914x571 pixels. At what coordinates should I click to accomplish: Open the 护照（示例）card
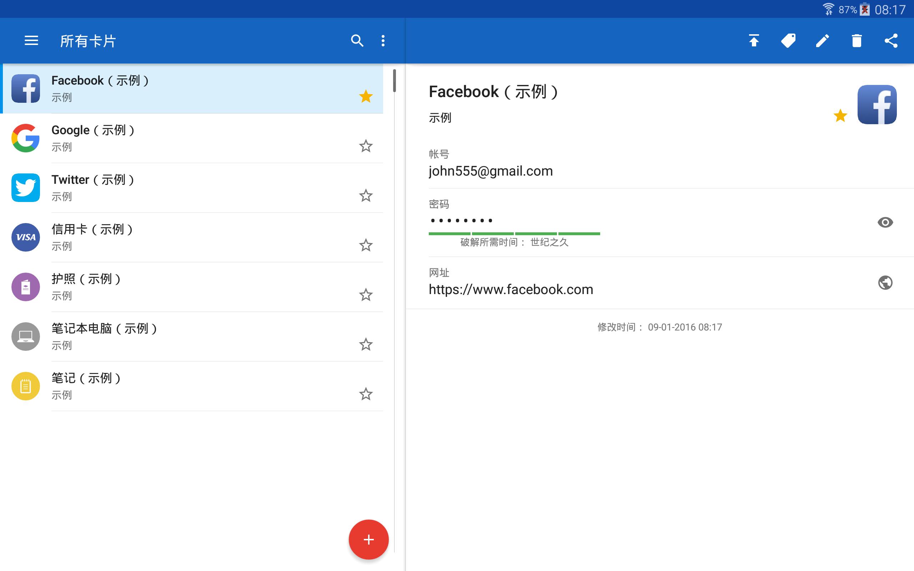click(191, 287)
